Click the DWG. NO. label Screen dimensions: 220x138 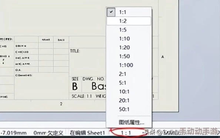(x=93, y=79)
